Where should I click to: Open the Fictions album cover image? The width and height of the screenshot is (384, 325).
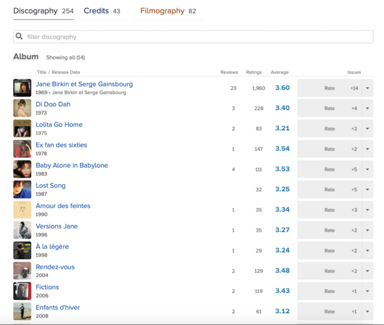coord(22,291)
